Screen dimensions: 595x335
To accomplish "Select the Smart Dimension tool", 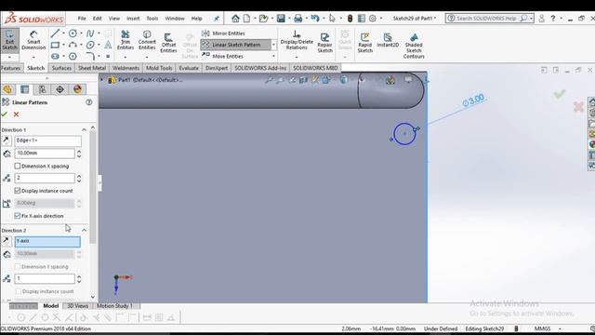I will tap(33, 40).
